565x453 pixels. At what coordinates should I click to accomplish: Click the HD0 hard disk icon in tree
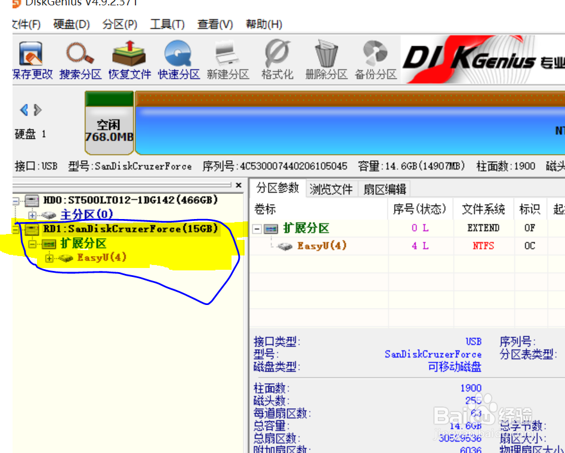pos(32,201)
